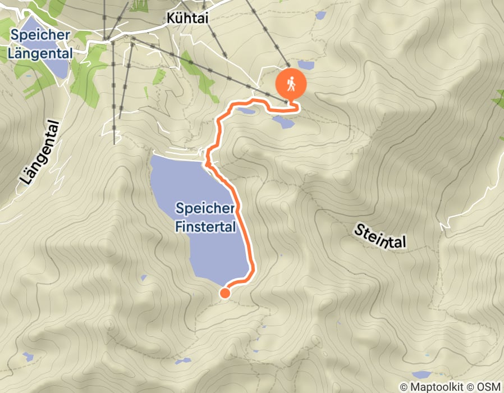Click the Längental valley label
Viewport: 504px width, 393px height.
coord(40,153)
